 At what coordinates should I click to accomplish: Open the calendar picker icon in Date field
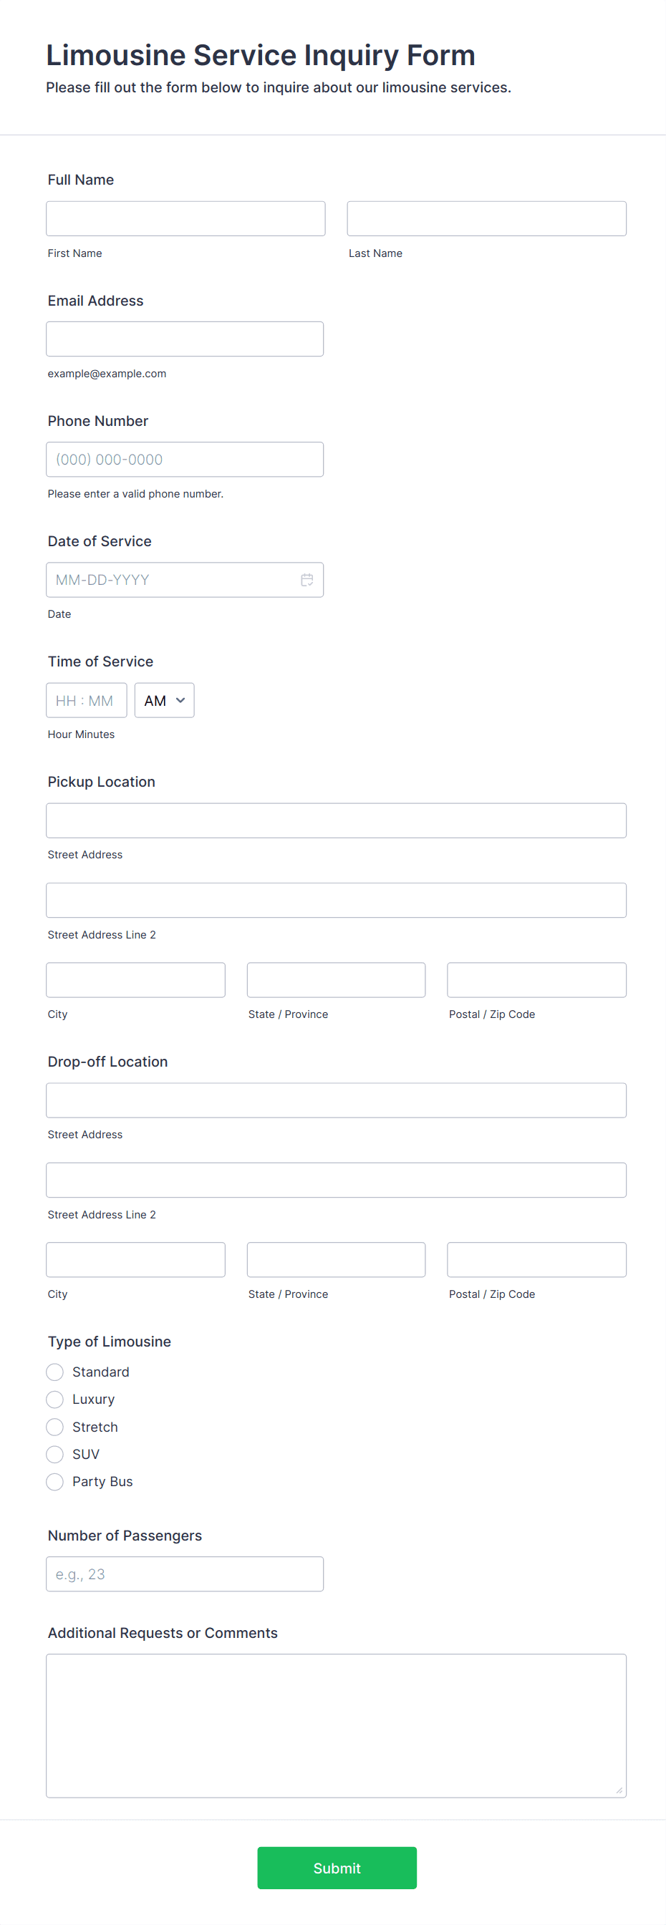click(x=307, y=580)
